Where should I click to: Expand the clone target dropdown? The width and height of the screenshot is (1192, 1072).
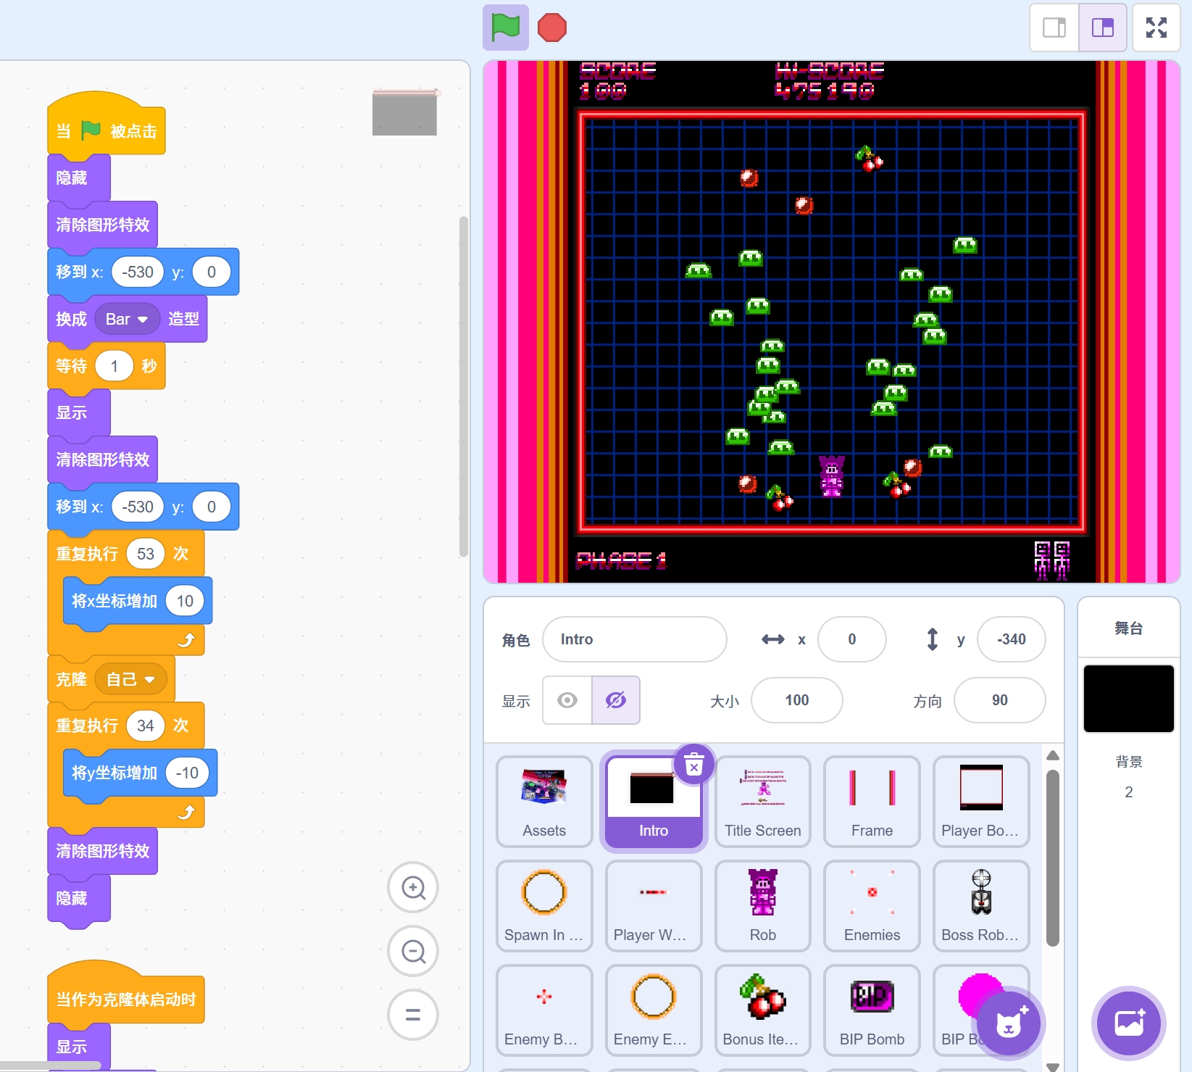131,679
